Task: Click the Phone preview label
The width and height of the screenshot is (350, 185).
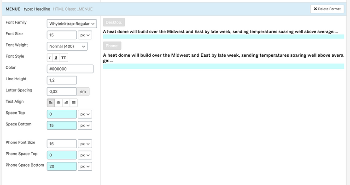Action: coord(112,46)
